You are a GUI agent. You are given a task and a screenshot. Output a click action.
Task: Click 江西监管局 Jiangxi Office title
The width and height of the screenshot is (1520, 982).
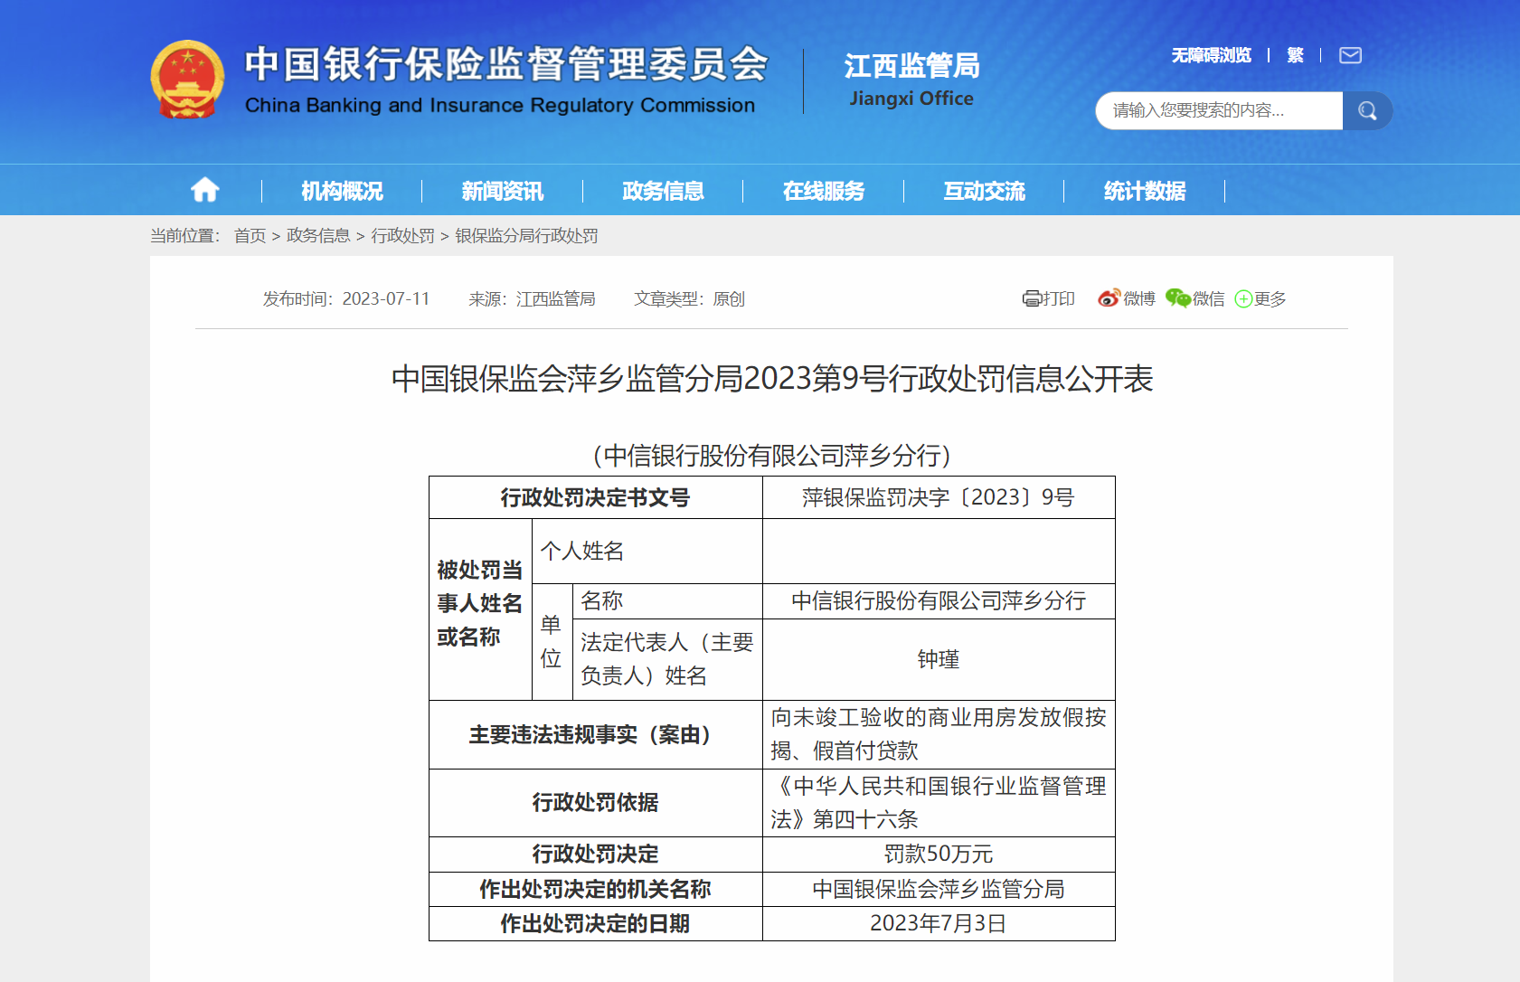point(911,80)
